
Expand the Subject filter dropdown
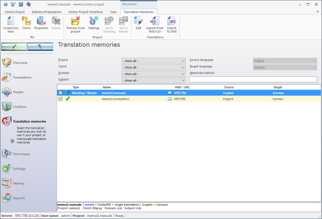pos(154,81)
